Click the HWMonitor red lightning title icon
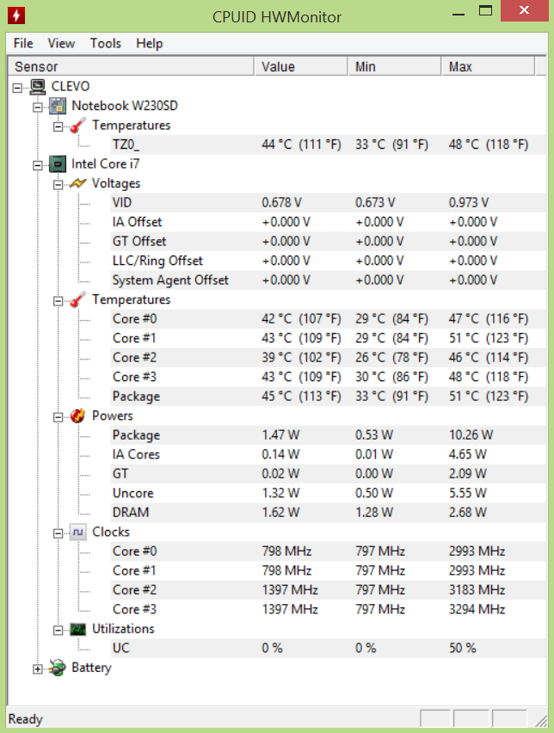Viewport: 554px width, 733px height. [16, 15]
